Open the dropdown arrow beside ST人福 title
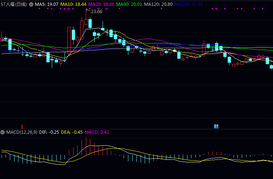The height and width of the screenshot is (179, 273). pos(31,4)
